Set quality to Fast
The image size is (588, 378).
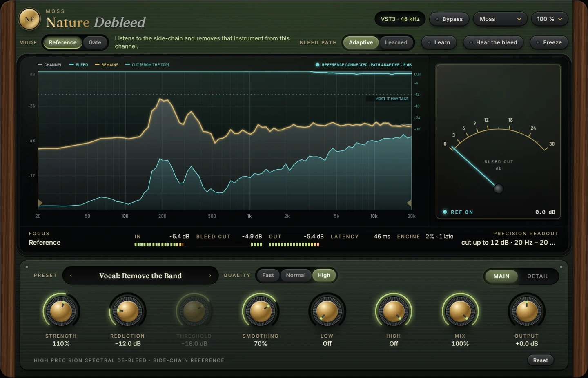[268, 275]
